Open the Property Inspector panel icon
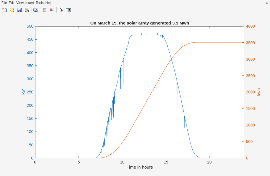 click(68, 10)
